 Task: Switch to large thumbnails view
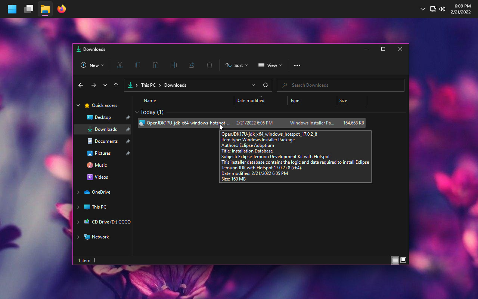pos(403,260)
